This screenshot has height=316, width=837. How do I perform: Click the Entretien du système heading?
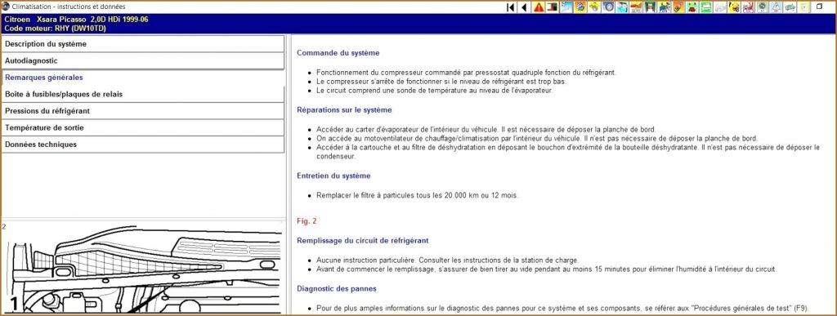tap(333, 176)
